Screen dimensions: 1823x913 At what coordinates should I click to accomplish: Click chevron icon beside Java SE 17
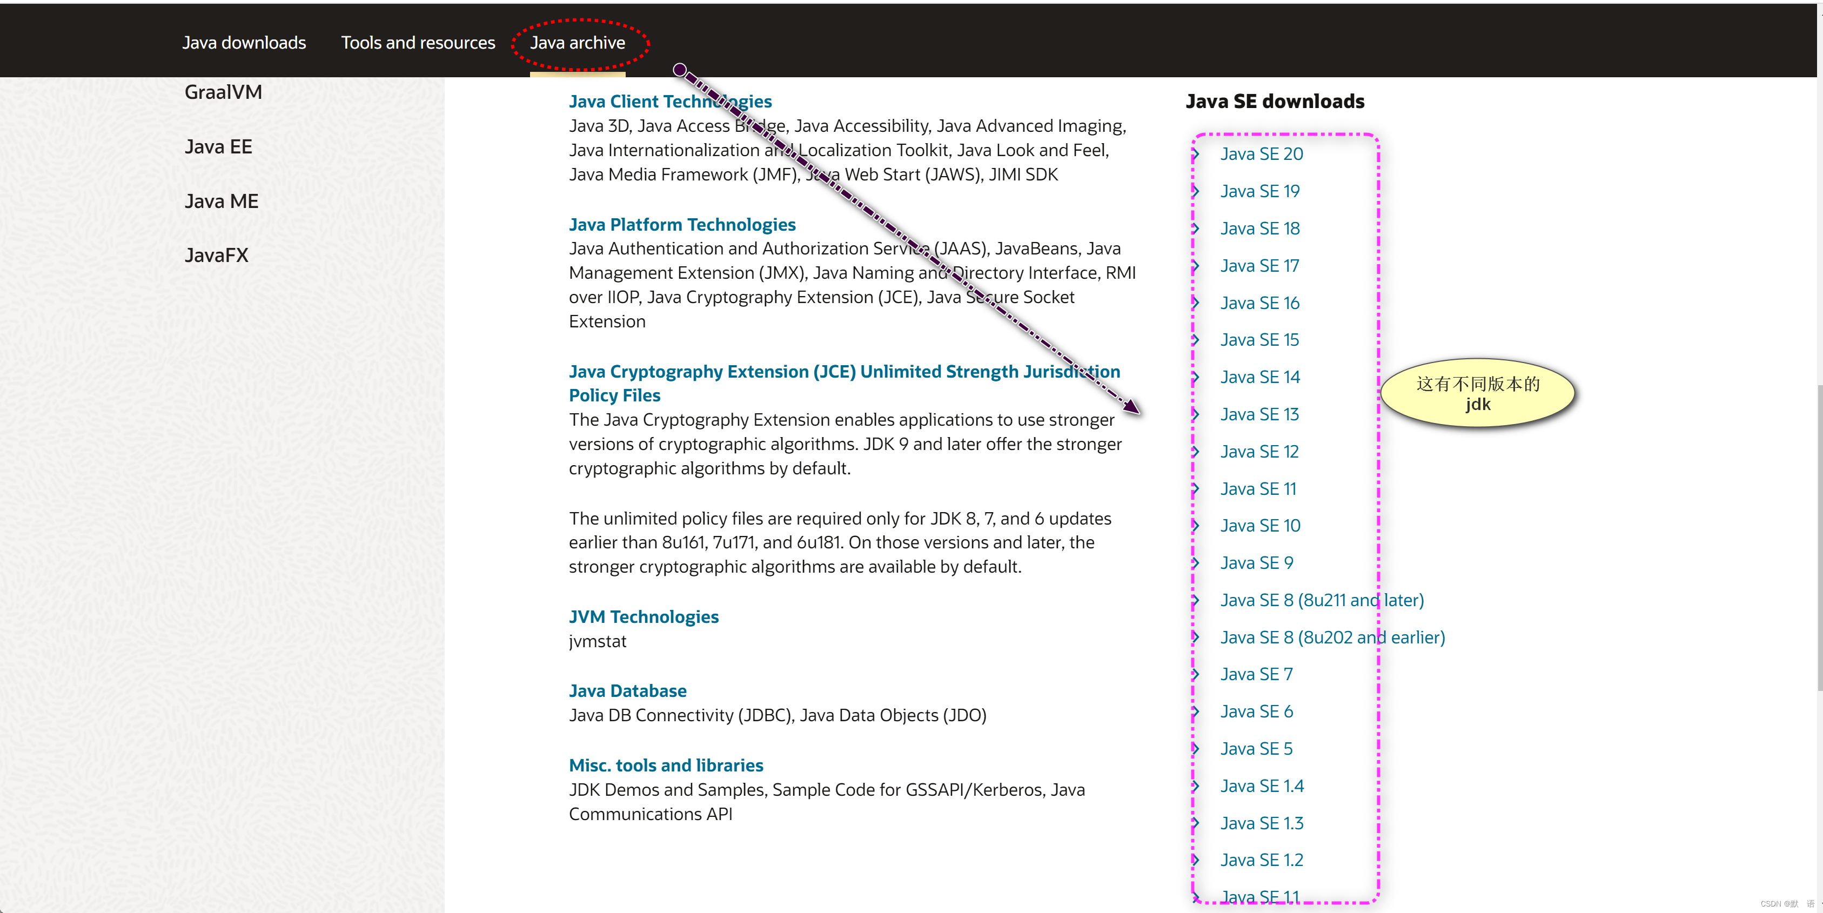(1196, 266)
